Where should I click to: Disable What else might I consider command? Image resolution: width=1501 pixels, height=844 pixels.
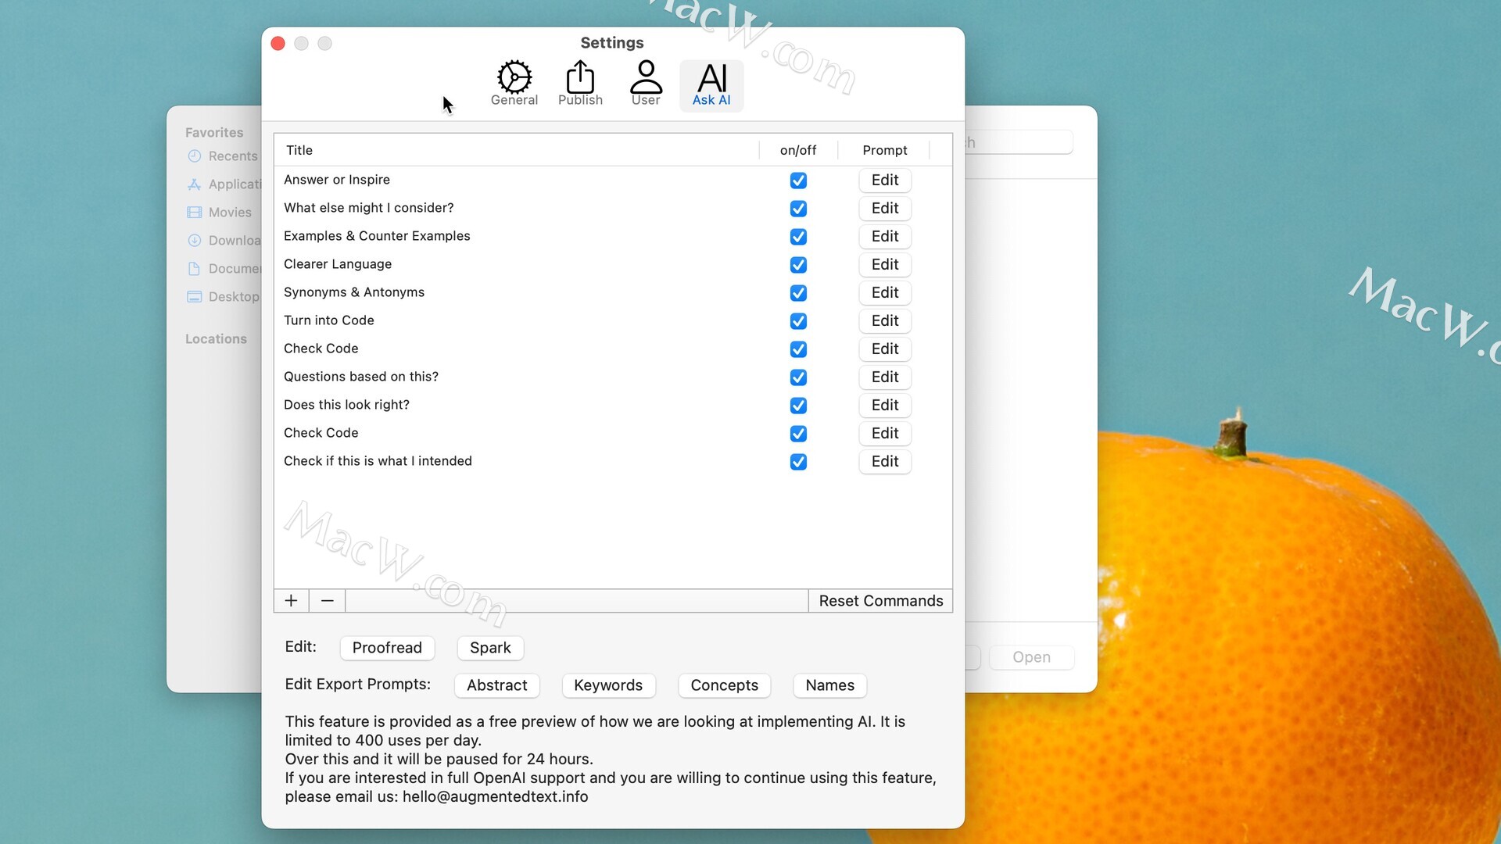coord(798,209)
